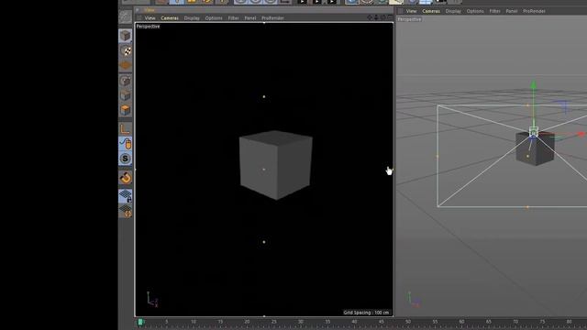Click left viewport rotate navigation icon

click(x=383, y=17)
